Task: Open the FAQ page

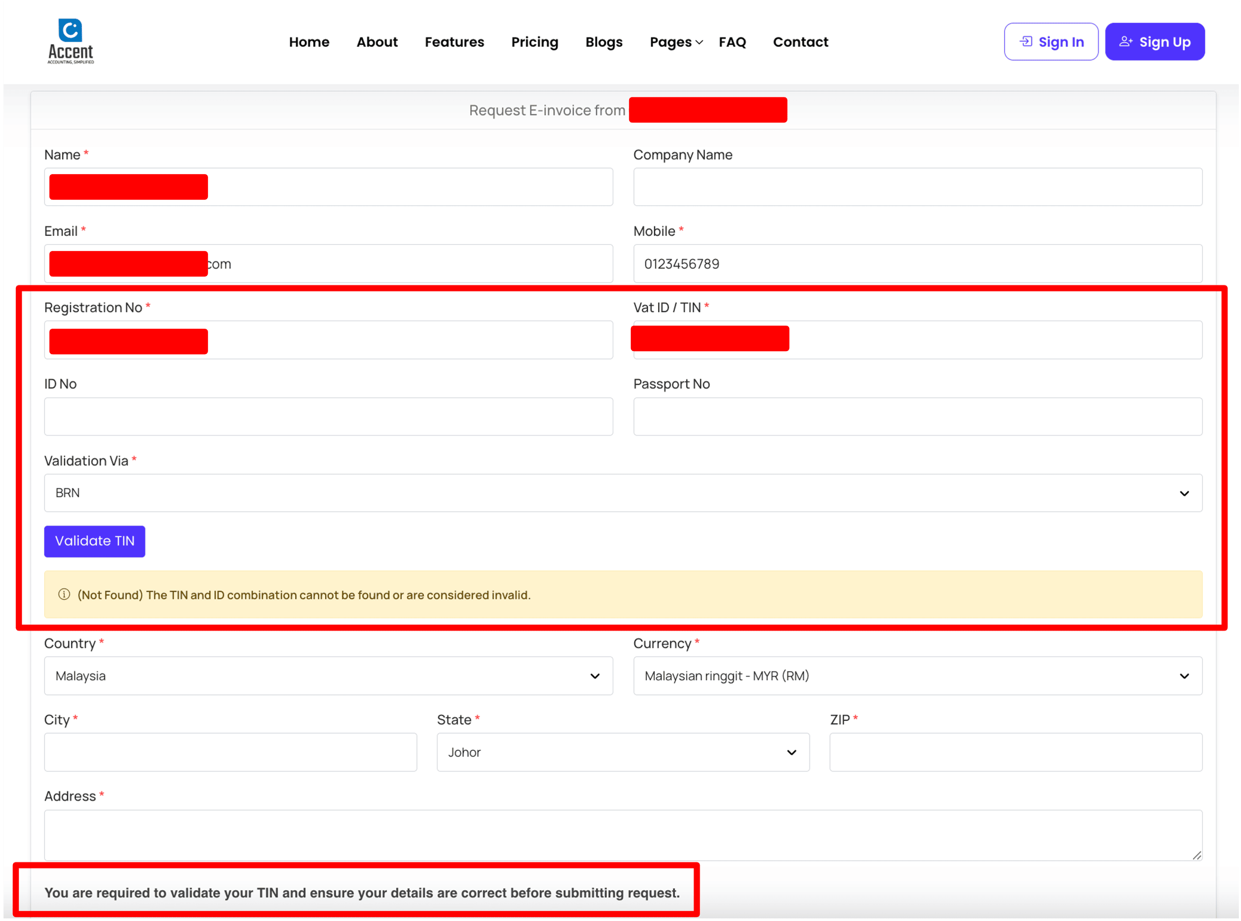Action: point(732,42)
